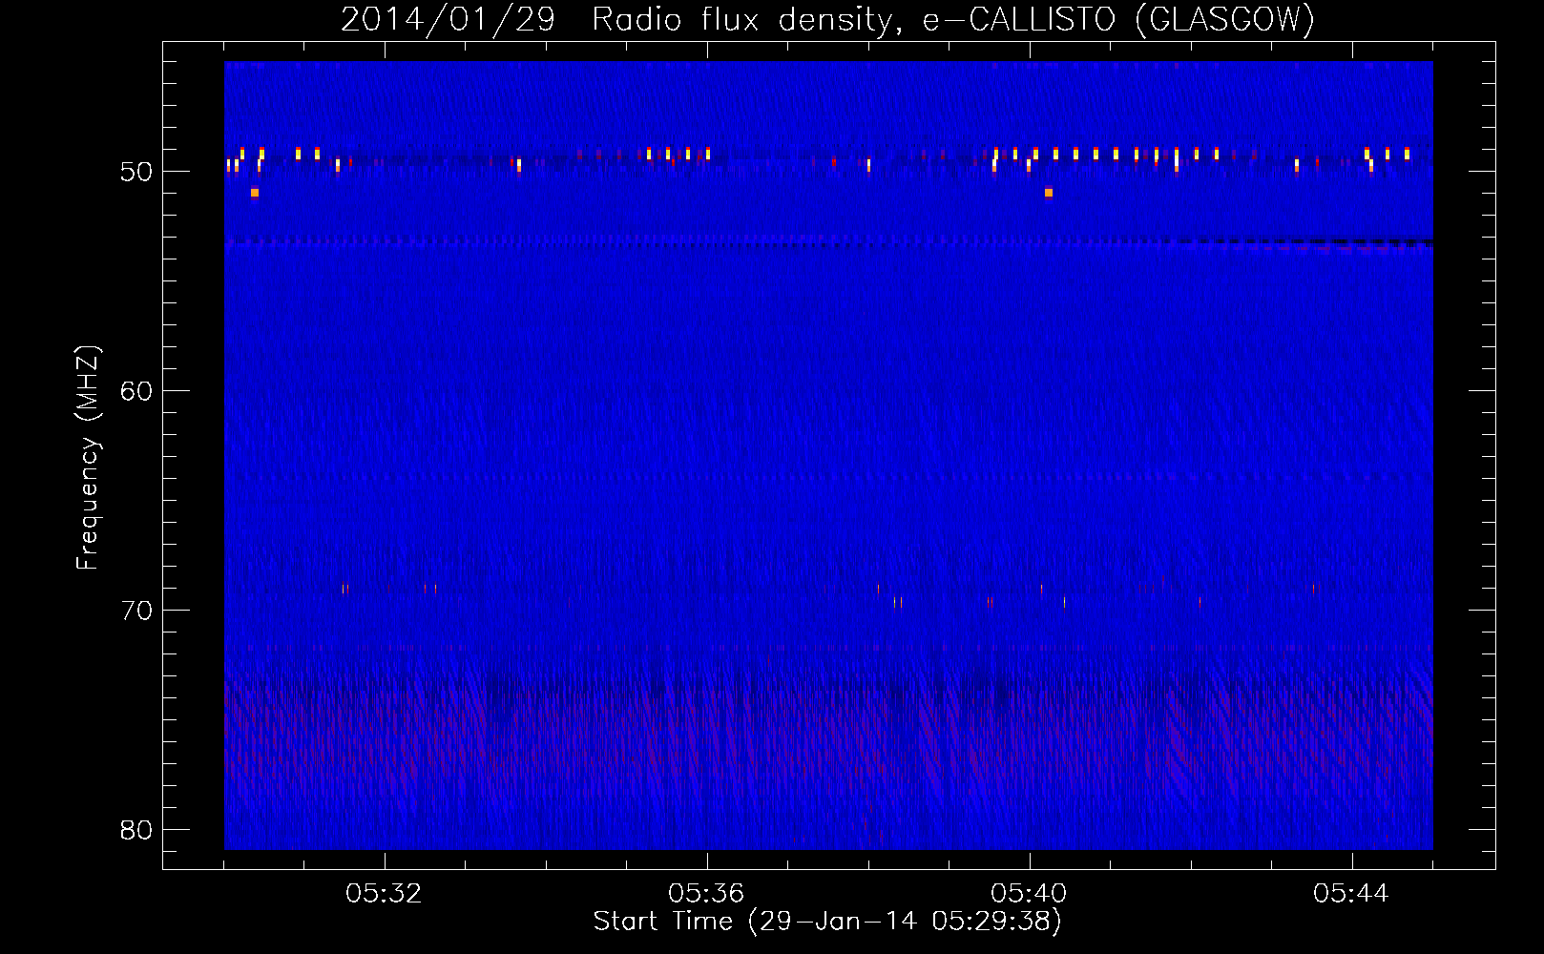1544x954 pixels.
Task: Click the 05:36 time tick label
Action: coord(706,894)
